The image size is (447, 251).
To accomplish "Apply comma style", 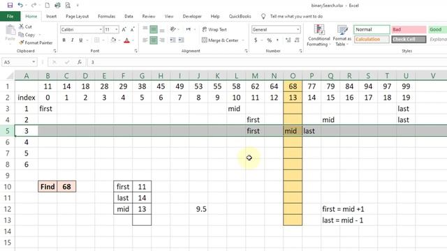I will coord(278,40).
